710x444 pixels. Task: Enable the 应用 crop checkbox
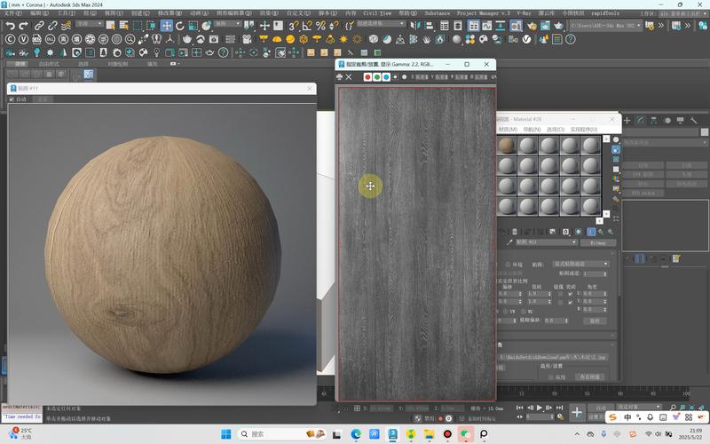coord(551,377)
